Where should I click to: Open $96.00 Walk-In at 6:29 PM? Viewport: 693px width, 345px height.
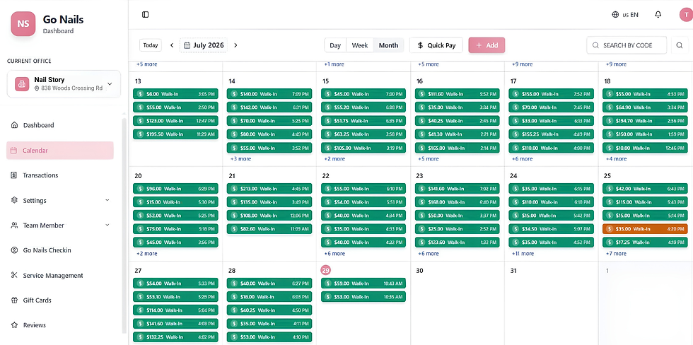point(175,189)
